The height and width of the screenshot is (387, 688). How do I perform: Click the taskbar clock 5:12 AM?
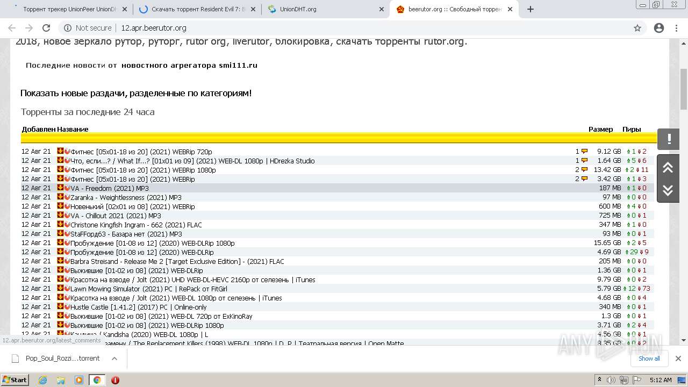point(661,380)
